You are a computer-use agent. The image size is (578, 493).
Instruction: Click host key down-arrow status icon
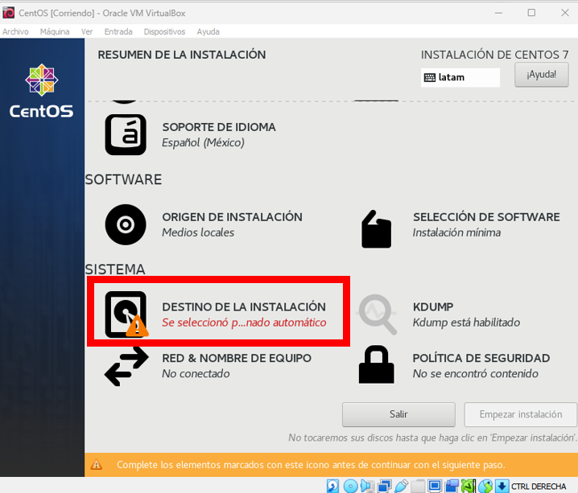click(502, 486)
